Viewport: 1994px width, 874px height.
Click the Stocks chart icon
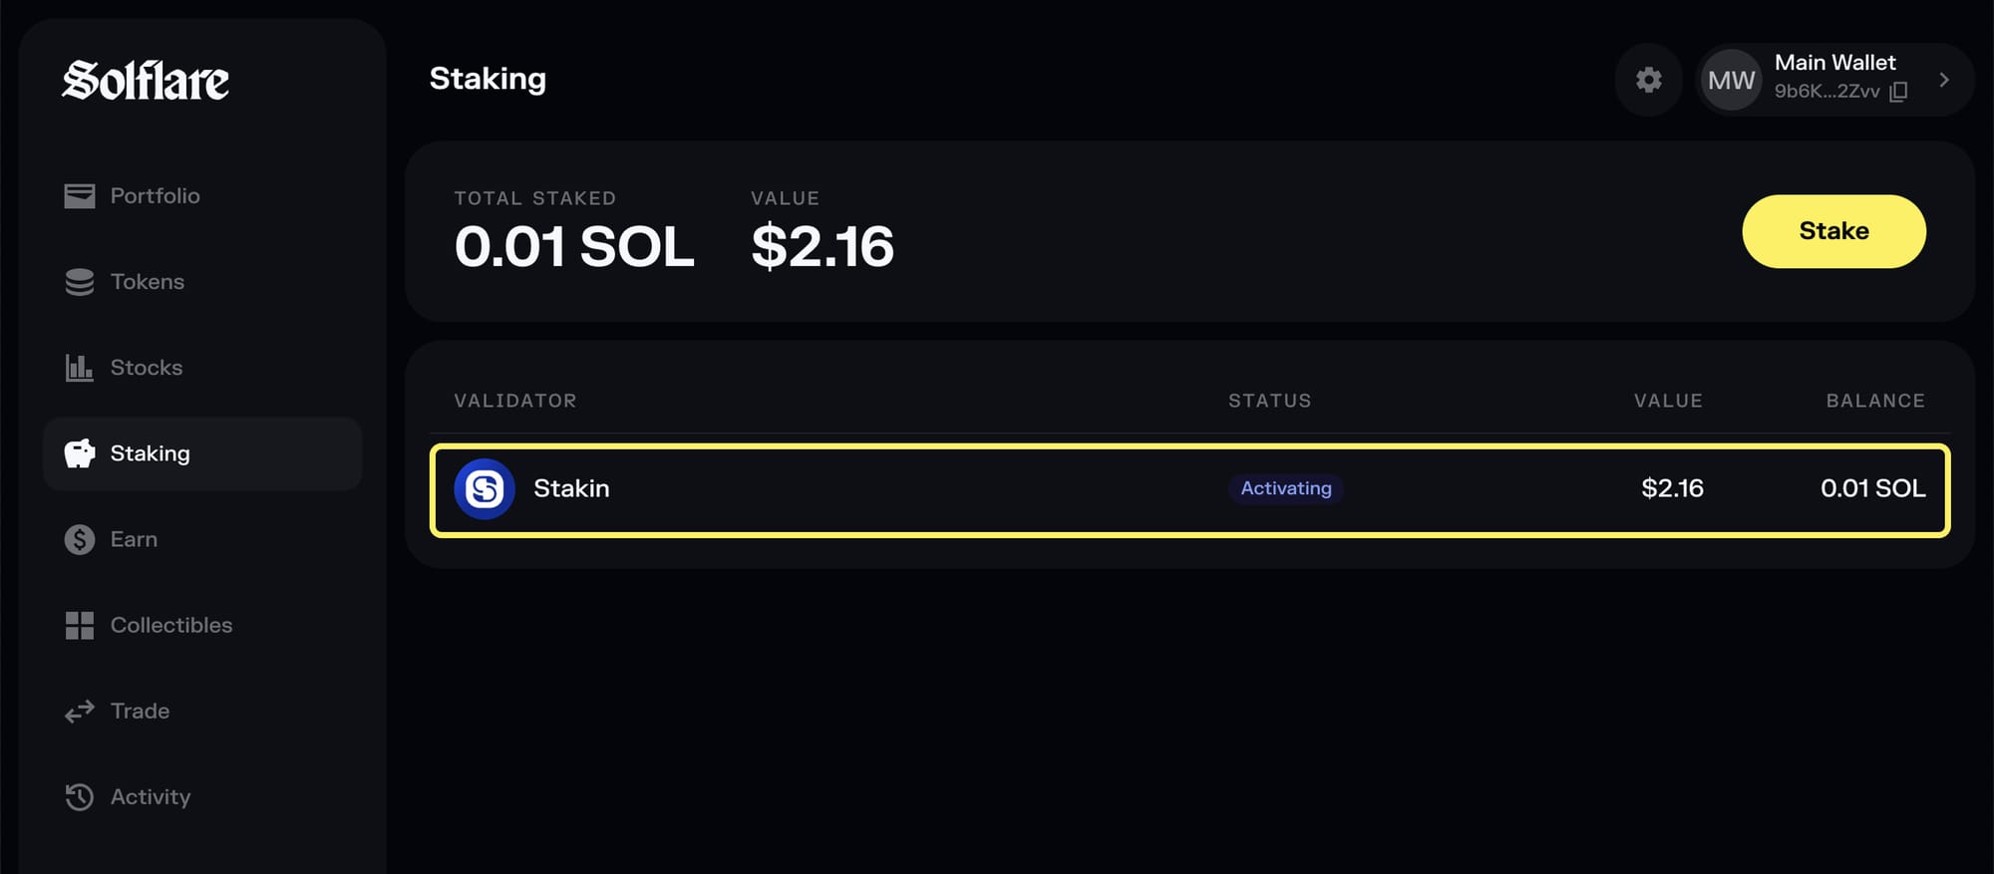[80, 367]
